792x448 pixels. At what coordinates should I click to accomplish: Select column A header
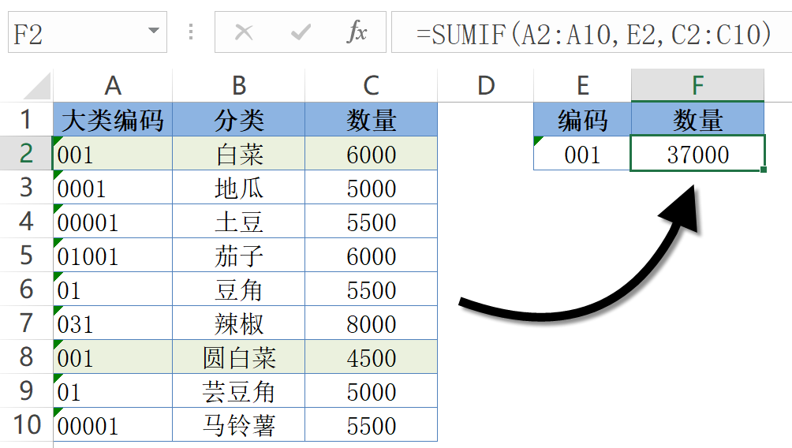[x=113, y=85]
